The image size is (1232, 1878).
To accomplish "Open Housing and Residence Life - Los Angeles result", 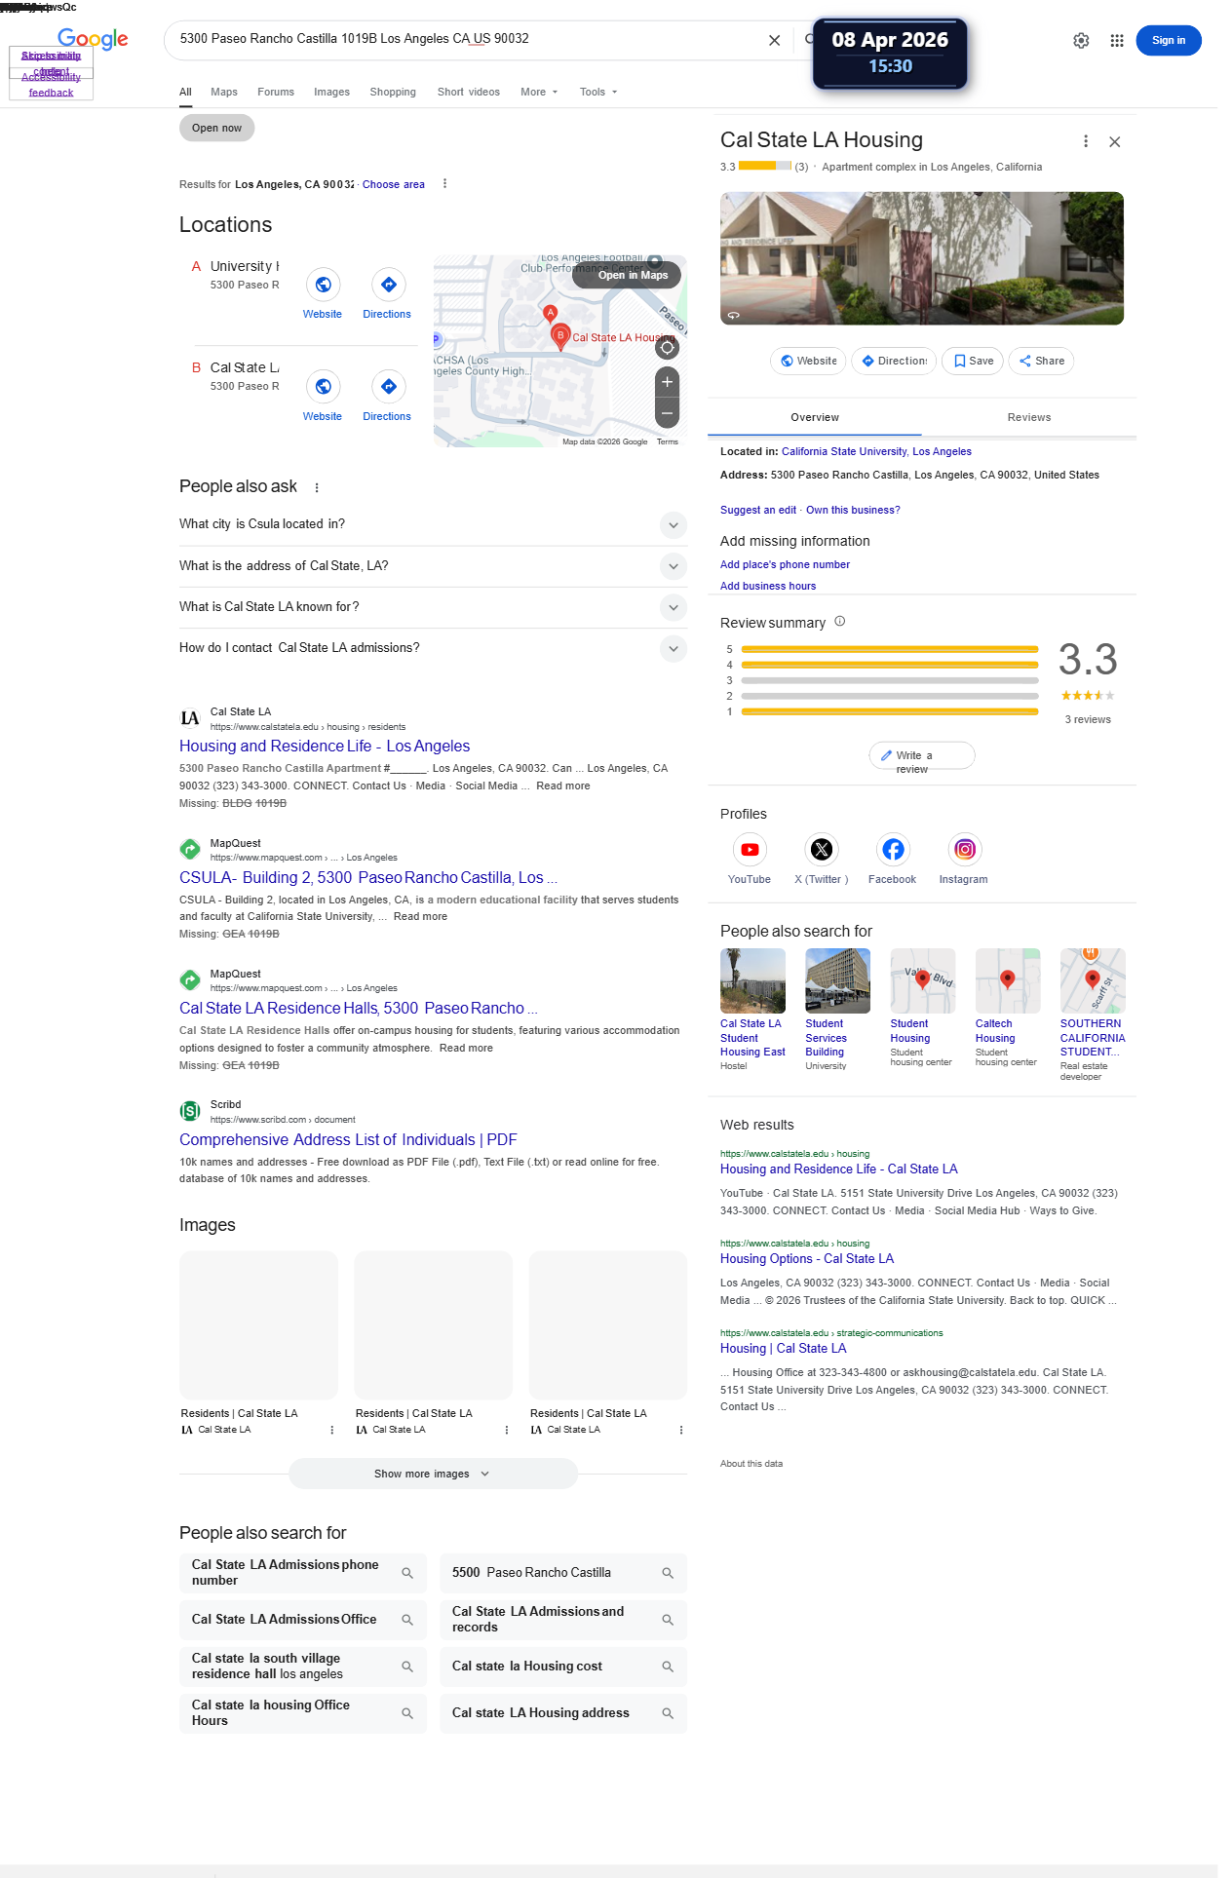I will tap(325, 746).
